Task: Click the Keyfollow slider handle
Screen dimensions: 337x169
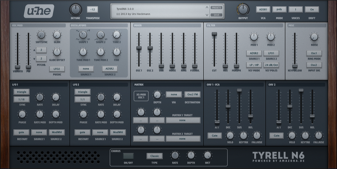Action: 295,66
